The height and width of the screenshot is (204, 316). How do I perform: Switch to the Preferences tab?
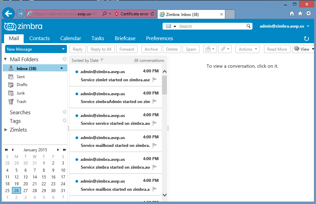159,38
